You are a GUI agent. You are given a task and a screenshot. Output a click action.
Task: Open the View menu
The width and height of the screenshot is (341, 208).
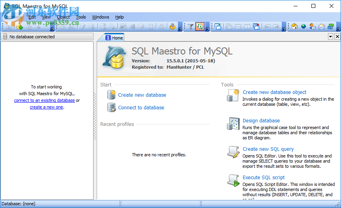coord(46,17)
